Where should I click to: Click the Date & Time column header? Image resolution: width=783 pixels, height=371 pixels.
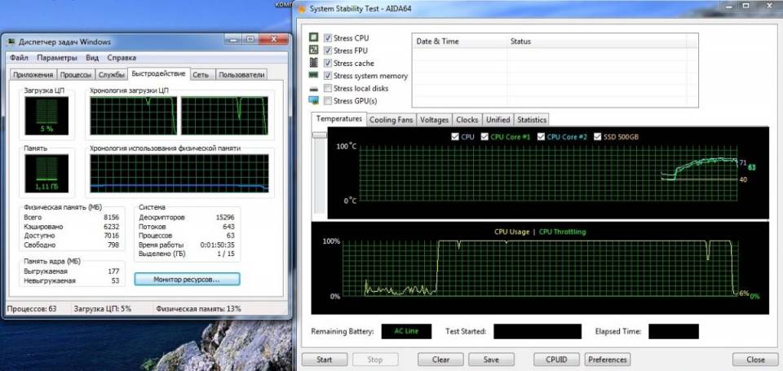[x=436, y=42]
